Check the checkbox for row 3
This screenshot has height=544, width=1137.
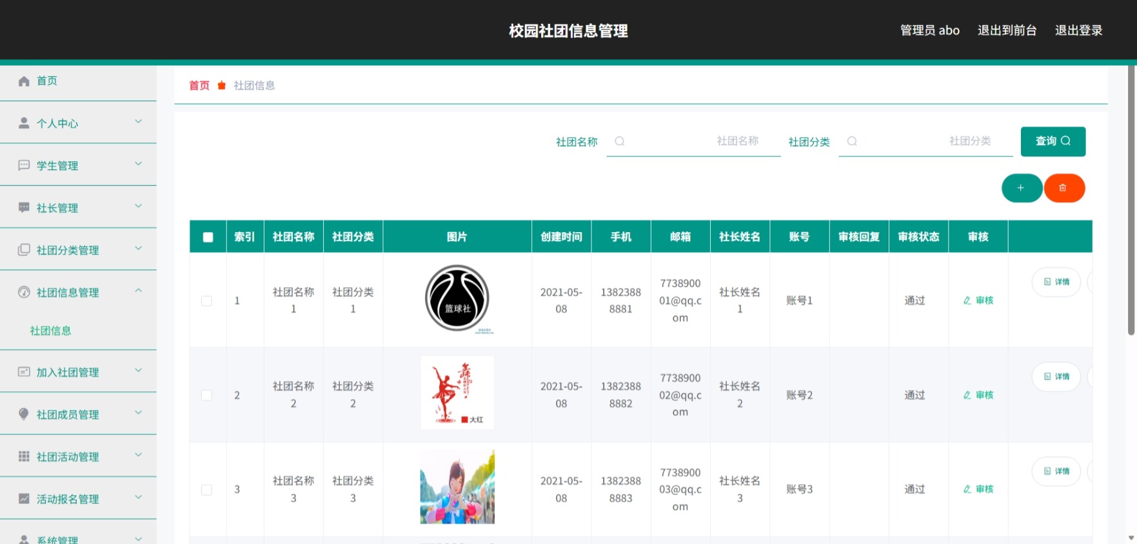pyautogui.click(x=206, y=490)
